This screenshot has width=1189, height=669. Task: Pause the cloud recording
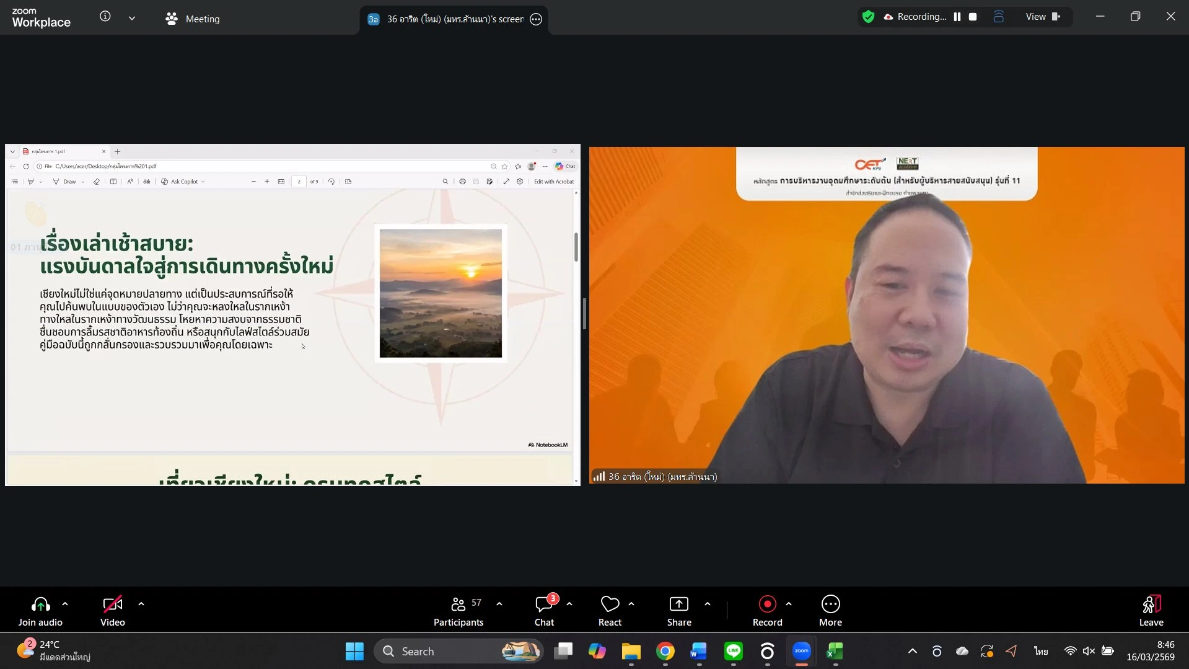click(x=957, y=17)
